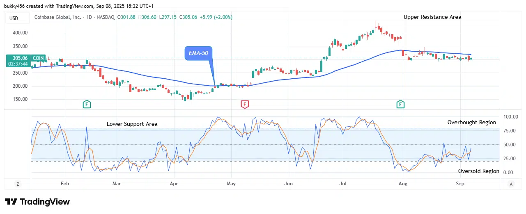This screenshot has height=214, width=526.
Task: Click 200.00 on the price axis
Action: pyautogui.click(x=21, y=86)
